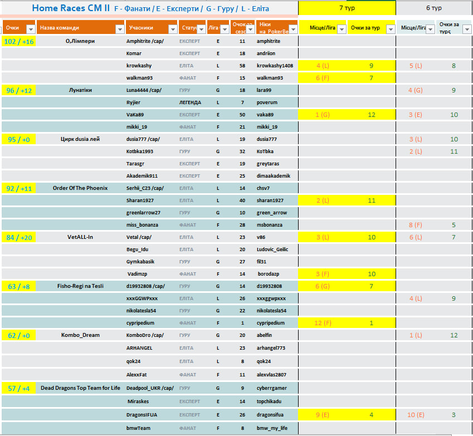473x436 pixels.
Task: Select participant "Deadpool_UKR /cap/"
Action: [x=150, y=388]
